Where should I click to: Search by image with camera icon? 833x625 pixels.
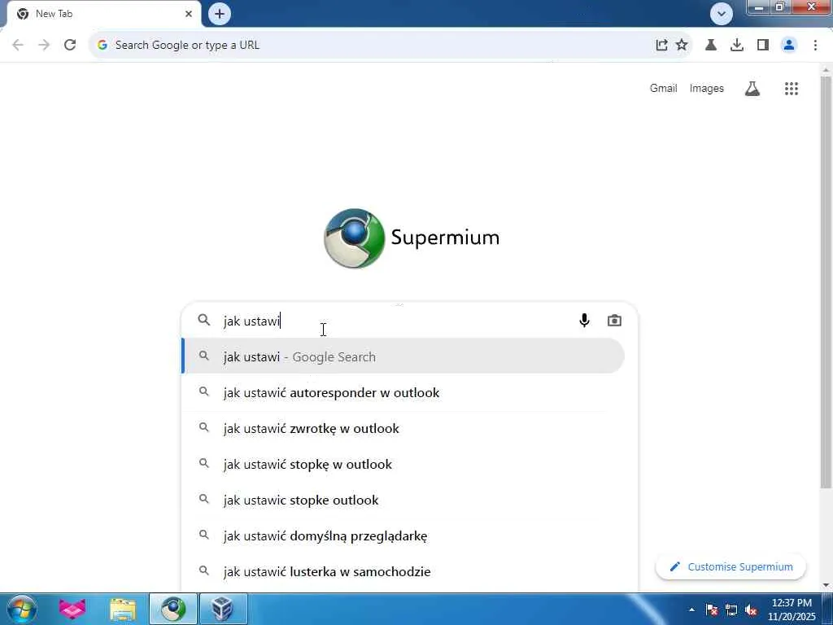pyautogui.click(x=614, y=321)
